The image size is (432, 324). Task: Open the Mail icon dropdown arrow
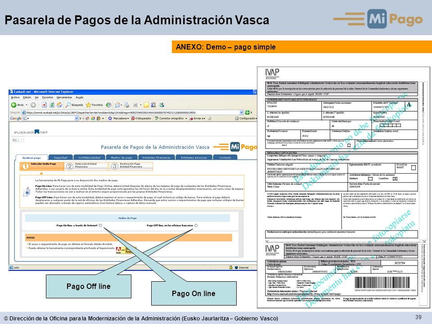tap(121, 105)
